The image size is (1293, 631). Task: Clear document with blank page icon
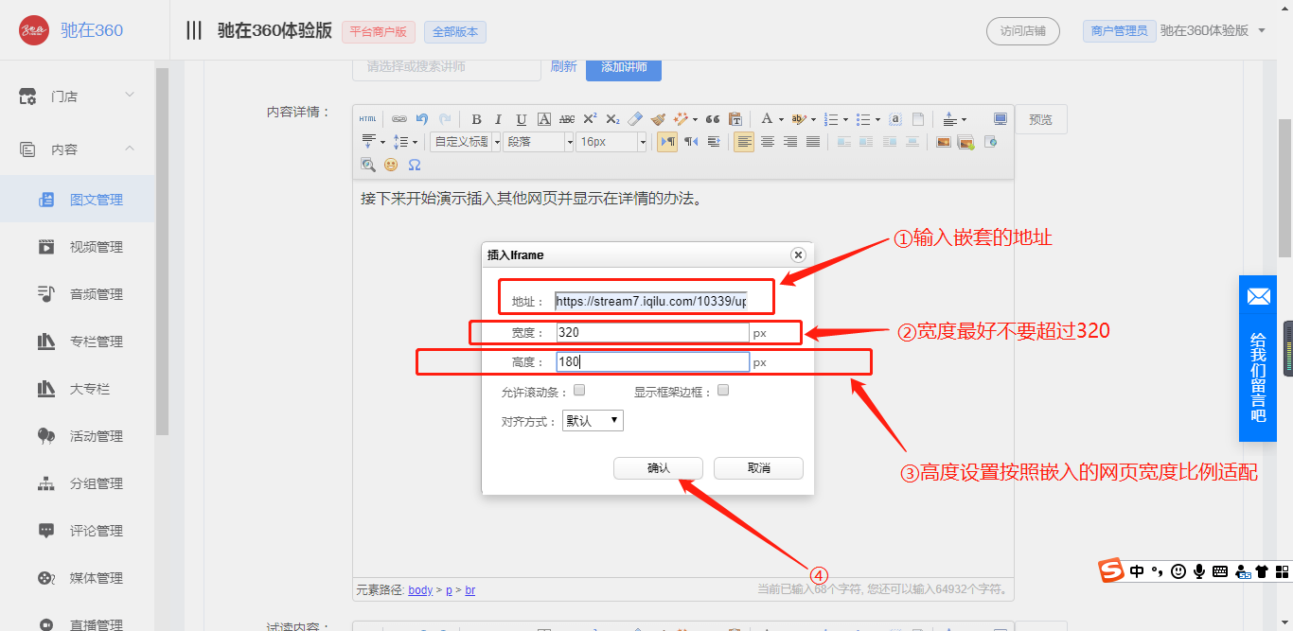tap(918, 119)
